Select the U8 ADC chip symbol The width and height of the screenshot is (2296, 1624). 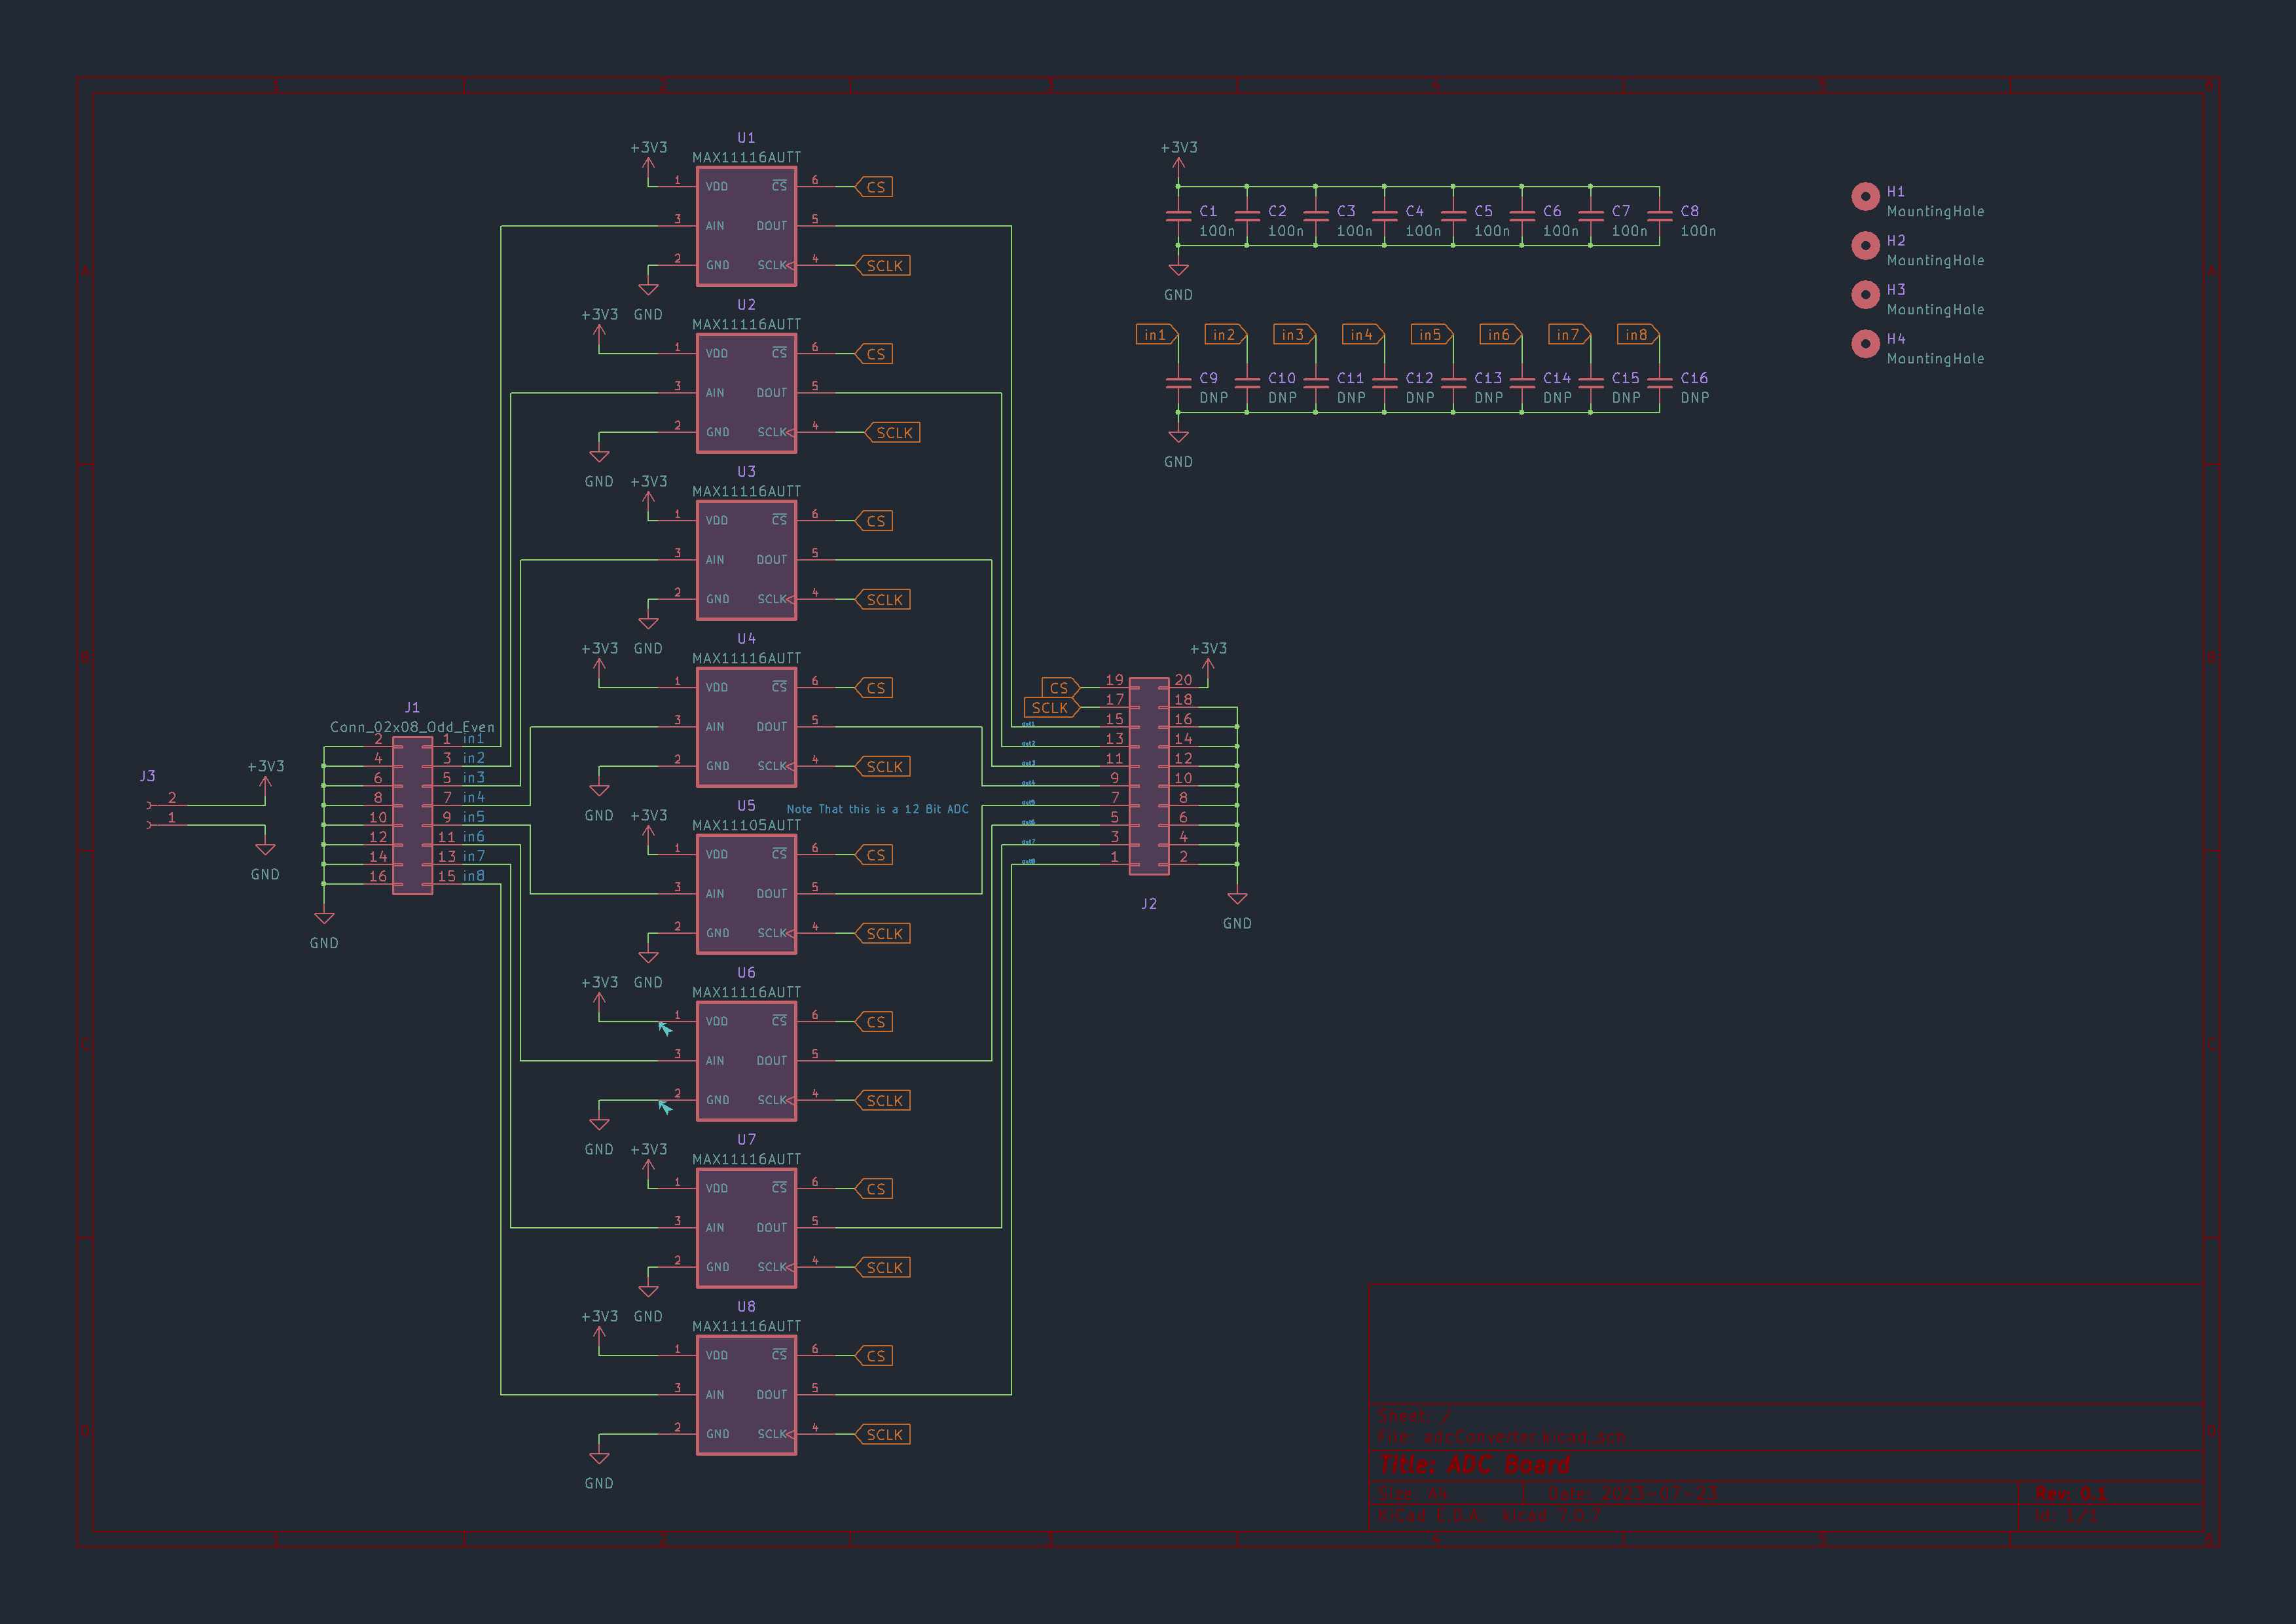pyautogui.click(x=746, y=1395)
